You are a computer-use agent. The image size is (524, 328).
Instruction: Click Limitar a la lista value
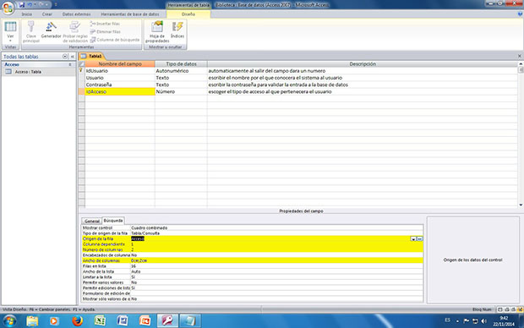(x=276, y=276)
